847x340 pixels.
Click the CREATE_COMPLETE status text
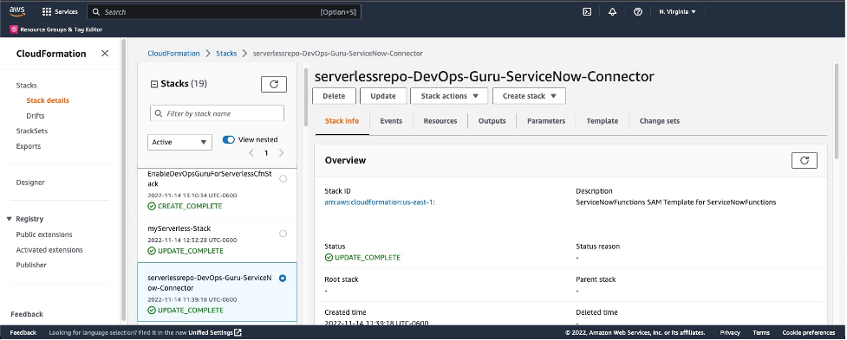(x=190, y=207)
